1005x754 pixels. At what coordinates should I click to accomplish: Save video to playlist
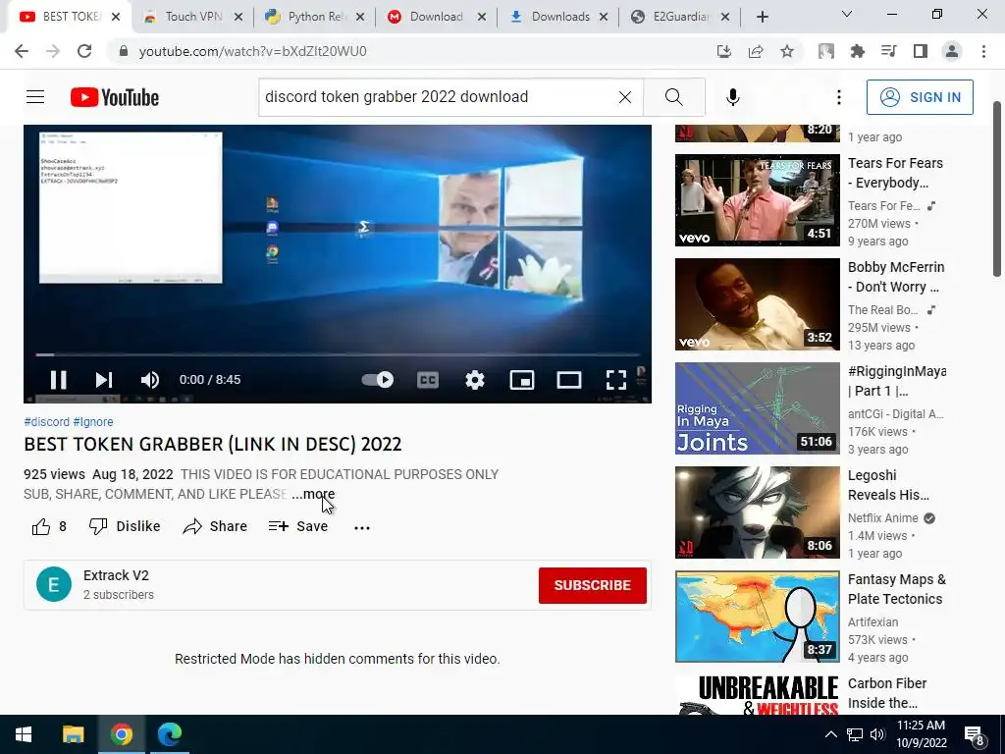(x=298, y=526)
